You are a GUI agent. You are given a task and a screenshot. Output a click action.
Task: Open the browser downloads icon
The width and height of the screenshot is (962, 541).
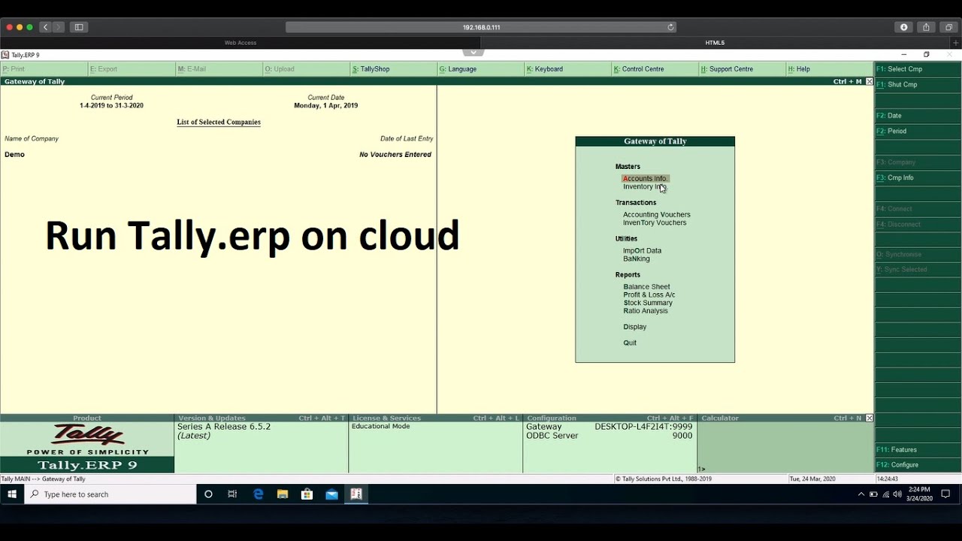point(903,27)
